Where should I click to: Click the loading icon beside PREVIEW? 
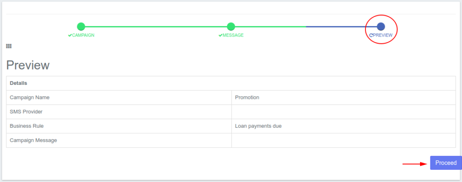click(x=371, y=35)
